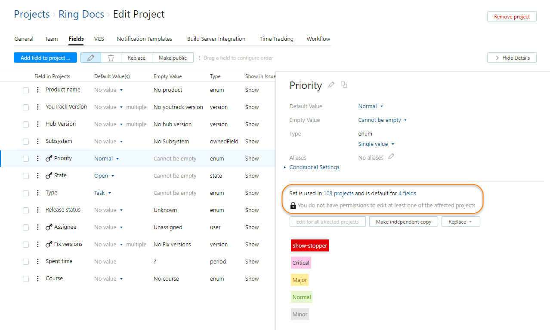Click the Aliases pencil edit icon
Screen dimensions: 550x330
[391, 157]
